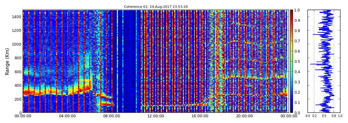Click the 400 range tick label
The image size is (348, 123).
coord(18,86)
